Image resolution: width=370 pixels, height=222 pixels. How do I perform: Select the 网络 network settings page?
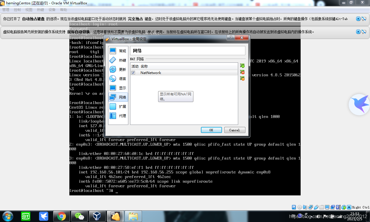(118, 97)
